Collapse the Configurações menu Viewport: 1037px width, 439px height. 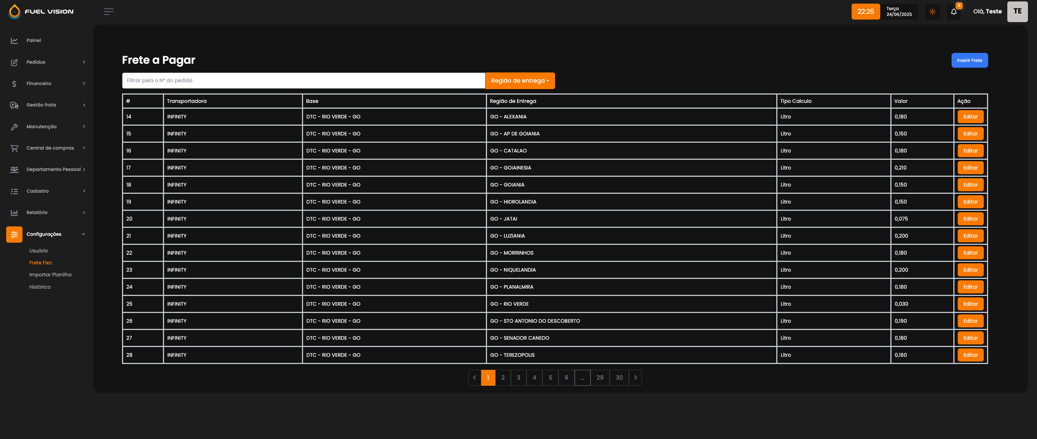(x=83, y=234)
